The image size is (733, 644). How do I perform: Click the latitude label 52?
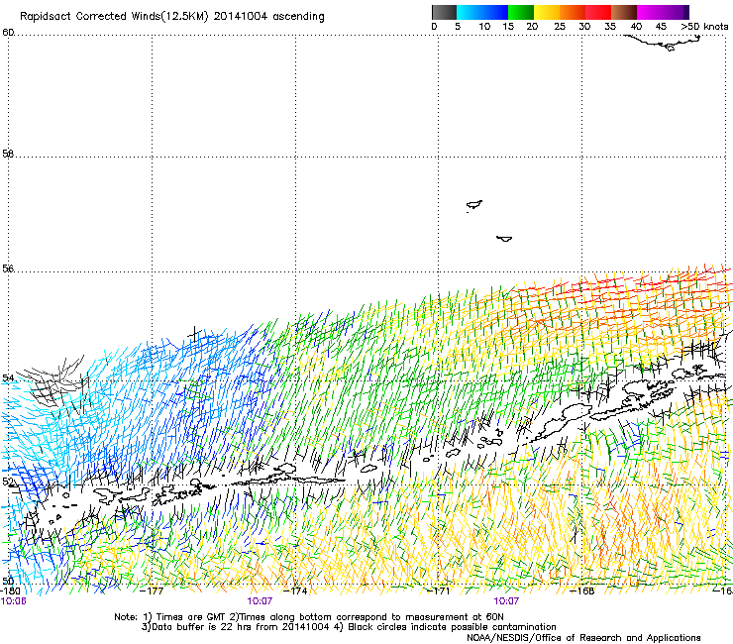(8, 482)
